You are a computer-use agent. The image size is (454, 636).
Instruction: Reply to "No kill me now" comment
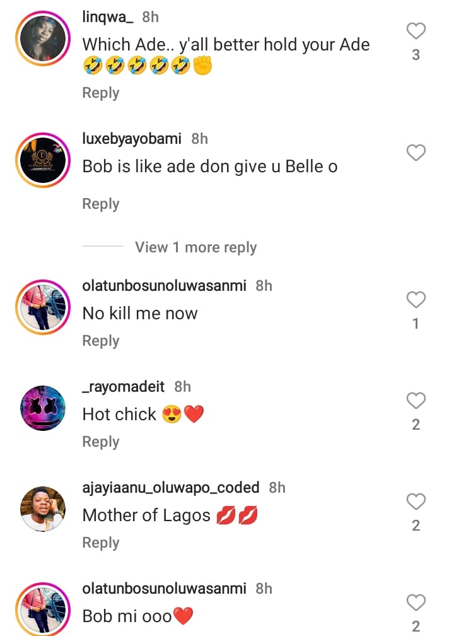101,341
